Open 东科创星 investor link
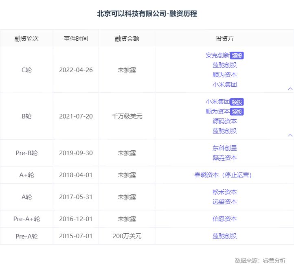The image size is (294, 276). click(x=225, y=148)
